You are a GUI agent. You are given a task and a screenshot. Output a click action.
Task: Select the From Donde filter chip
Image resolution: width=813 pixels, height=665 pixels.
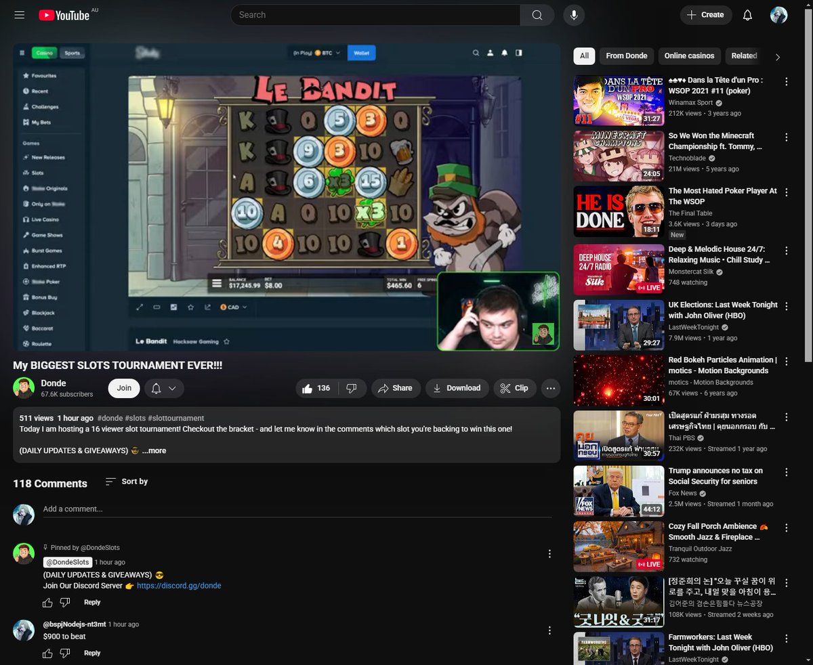click(627, 56)
